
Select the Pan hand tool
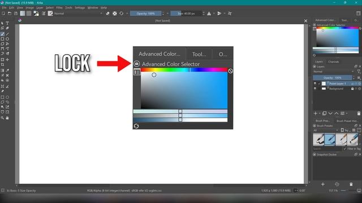pyautogui.click(x=7, y=118)
